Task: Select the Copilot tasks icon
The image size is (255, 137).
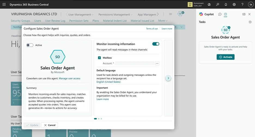Action: coord(225,14)
